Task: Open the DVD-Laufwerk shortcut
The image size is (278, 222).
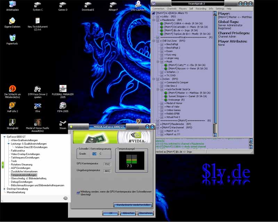Action: click(138, 6)
